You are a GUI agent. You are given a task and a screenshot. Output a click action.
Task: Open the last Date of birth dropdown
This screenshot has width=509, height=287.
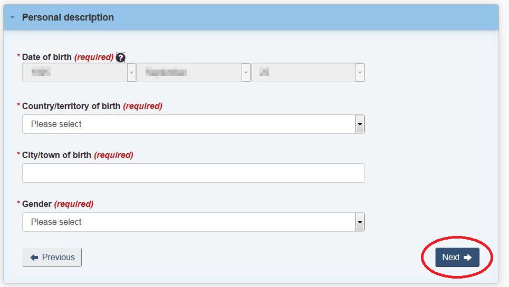pyautogui.click(x=308, y=73)
